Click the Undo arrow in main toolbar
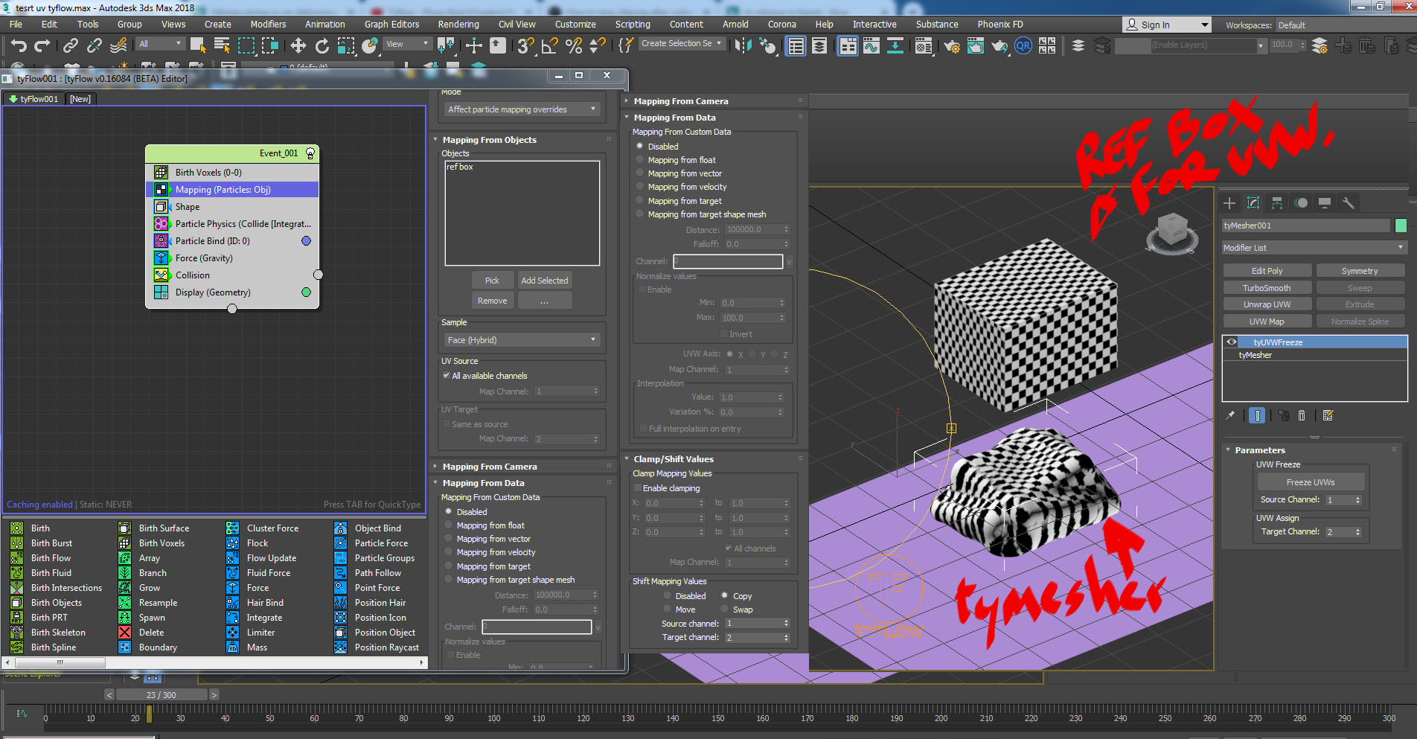 coord(19,46)
